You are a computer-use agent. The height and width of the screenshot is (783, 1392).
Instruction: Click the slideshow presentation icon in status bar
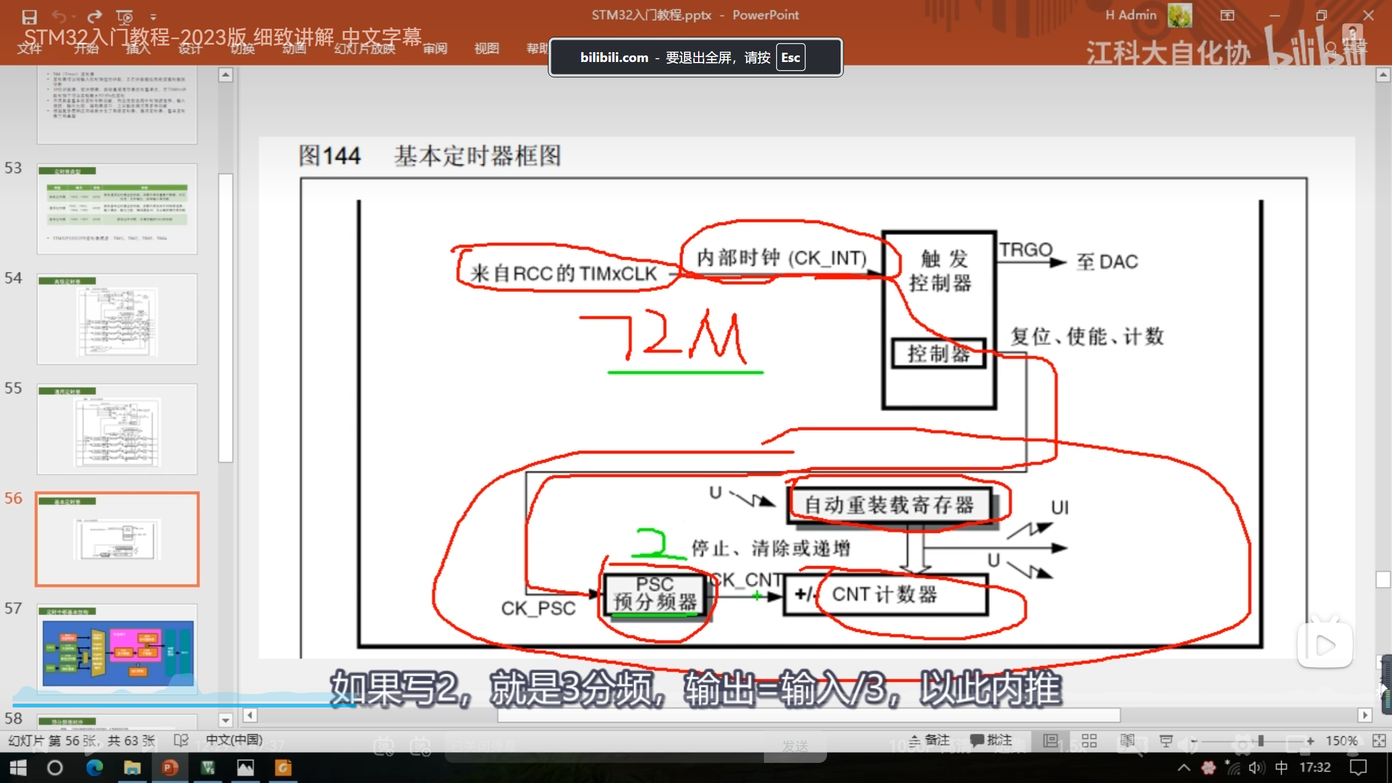click(x=1166, y=741)
